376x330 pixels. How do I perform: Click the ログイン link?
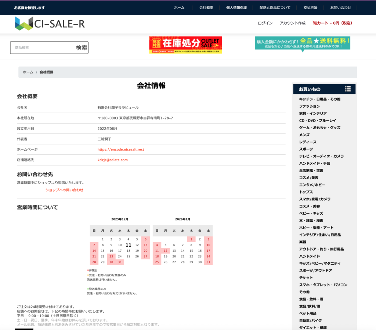pos(265,23)
